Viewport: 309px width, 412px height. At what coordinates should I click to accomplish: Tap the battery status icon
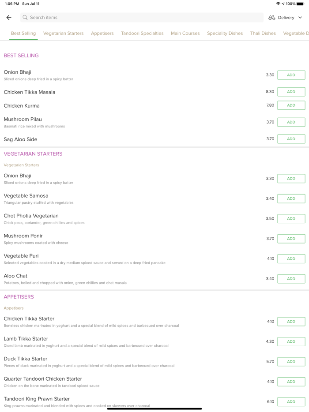[301, 4]
